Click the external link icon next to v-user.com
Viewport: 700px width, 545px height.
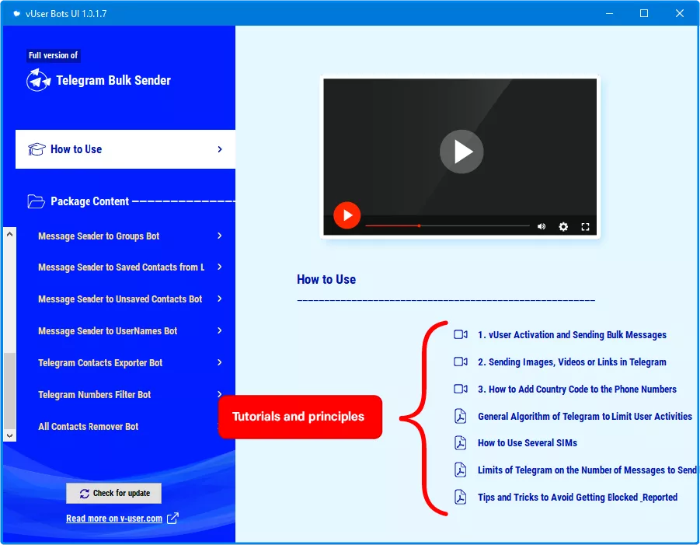172,519
